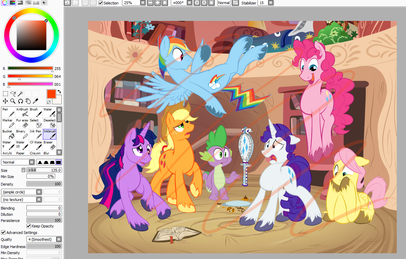Toggle the RGB sliders panel
Viewport: 406px width, 259px height.
click(12, 3)
